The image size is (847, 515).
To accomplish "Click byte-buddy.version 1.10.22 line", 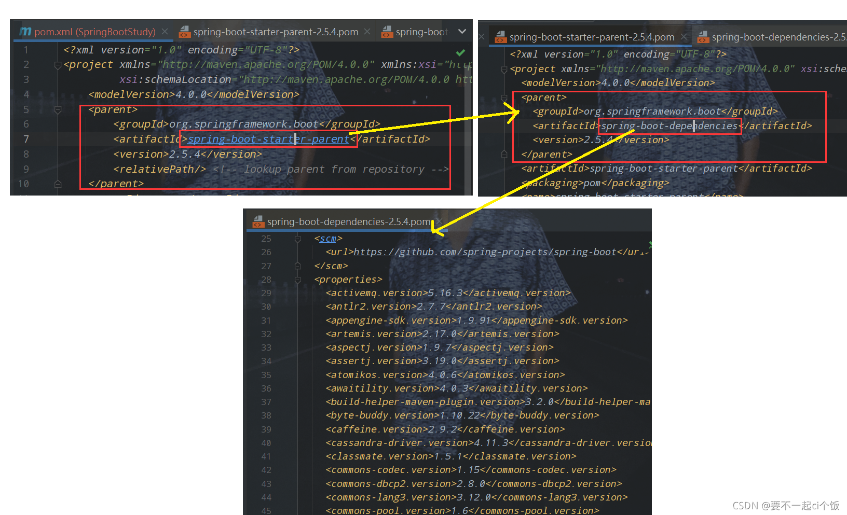I will click(x=462, y=415).
